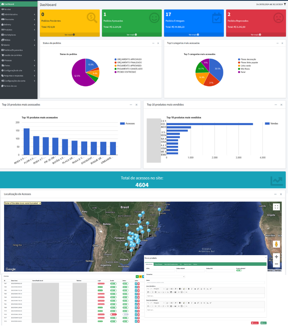Click blue edit icon in first client row

(x=136, y=283)
